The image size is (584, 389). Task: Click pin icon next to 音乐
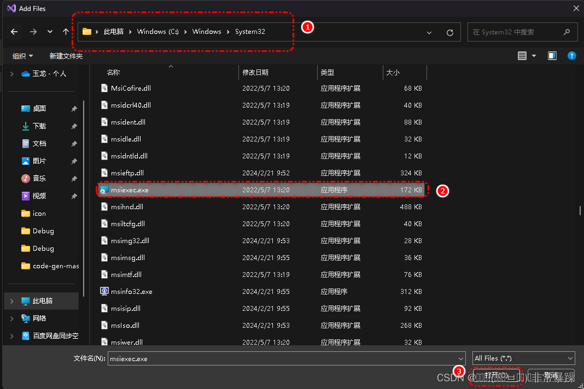(74, 179)
